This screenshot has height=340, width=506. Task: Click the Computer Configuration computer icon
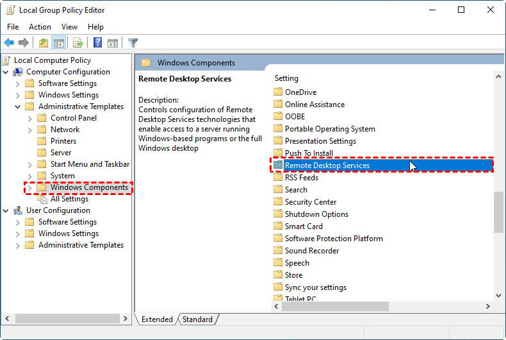tap(18, 72)
